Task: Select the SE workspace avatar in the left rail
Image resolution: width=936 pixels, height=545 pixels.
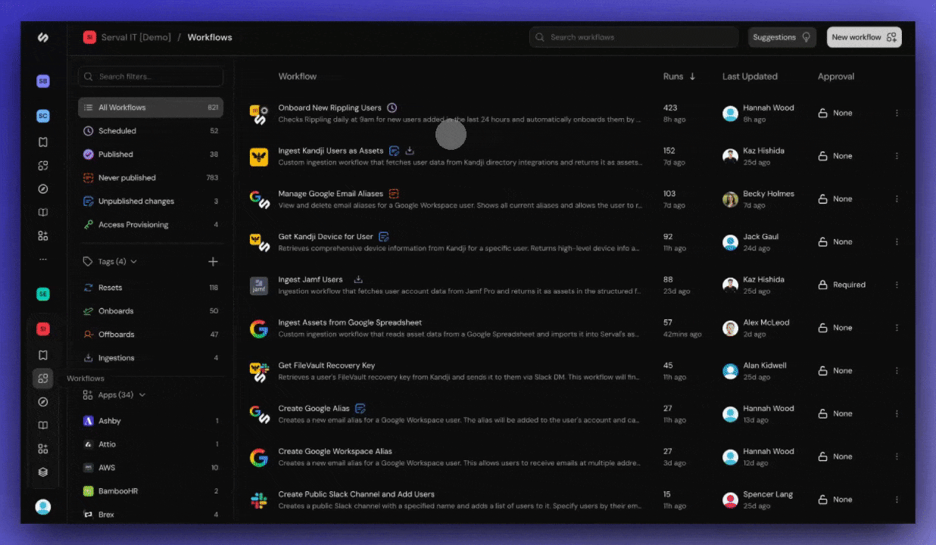Action: [x=43, y=293]
